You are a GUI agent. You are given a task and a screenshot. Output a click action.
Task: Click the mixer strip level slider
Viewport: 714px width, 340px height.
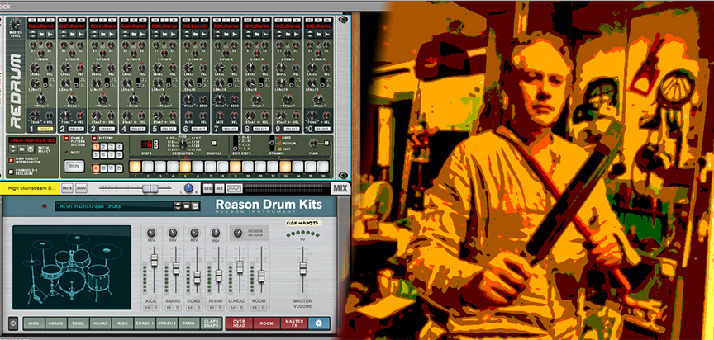point(150,189)
